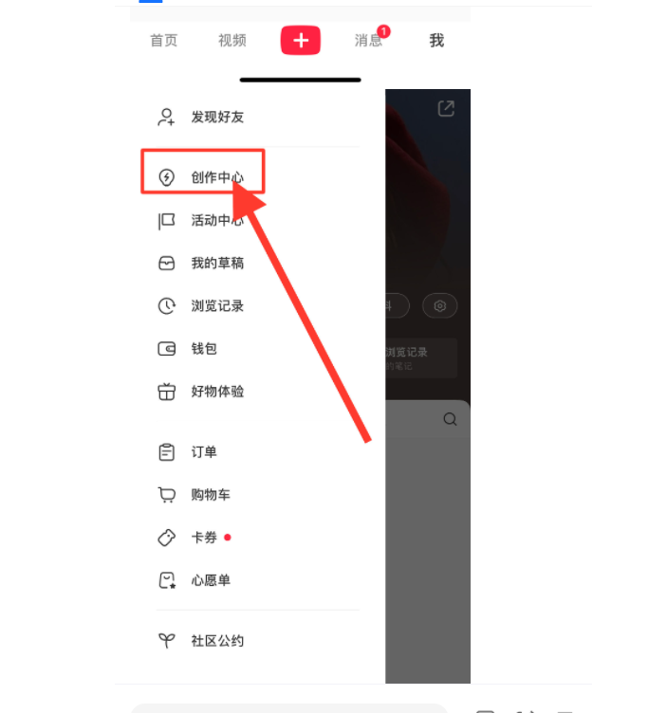Click the settings gear icon
667x713 pixels.
pyautogui.click(x=439, y=305)
